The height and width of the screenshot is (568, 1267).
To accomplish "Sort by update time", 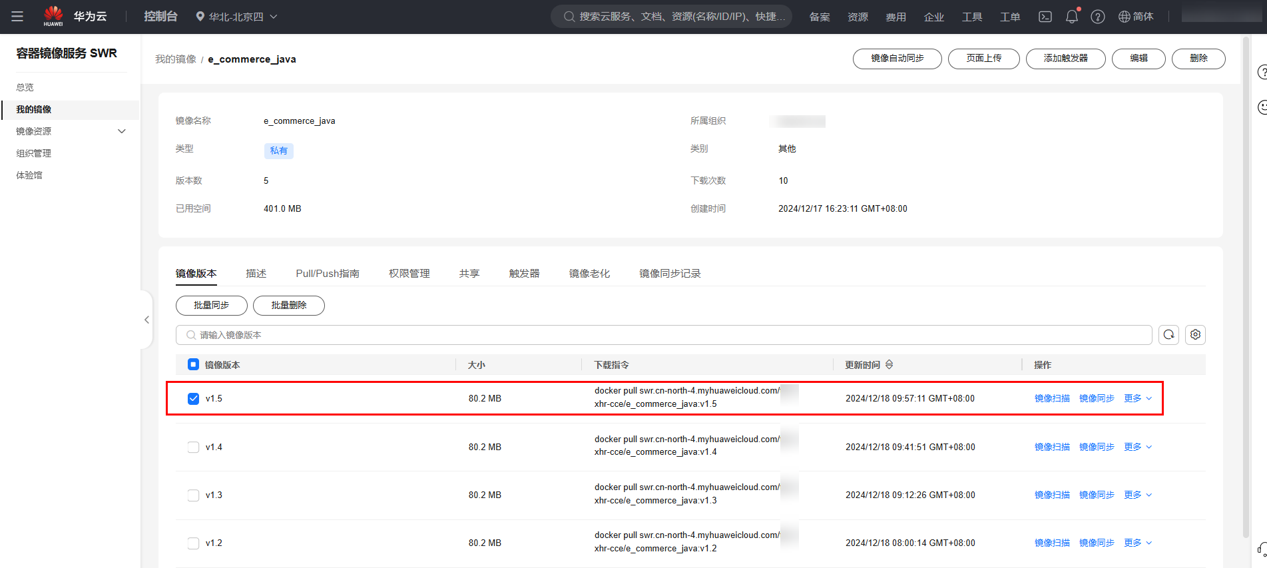I will (889, 365).
